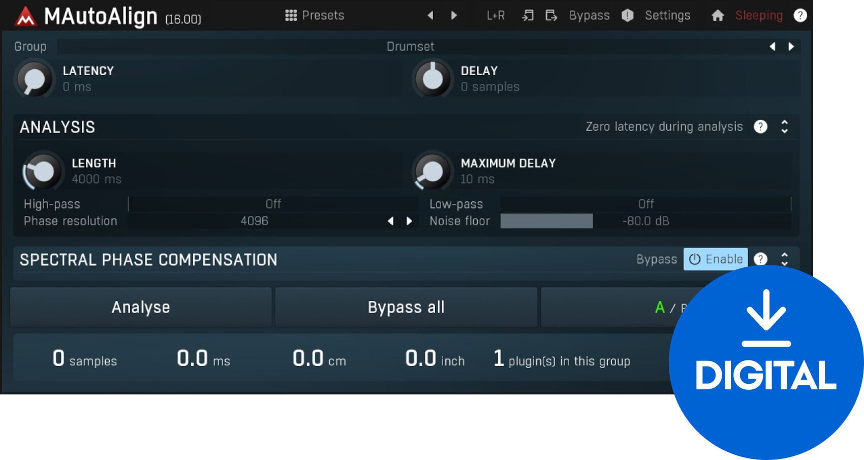Viewport: 864px width, 460px height.
Task: Toggle Bypass for Spectral Phase Compensation
Action: pos(657,259)
